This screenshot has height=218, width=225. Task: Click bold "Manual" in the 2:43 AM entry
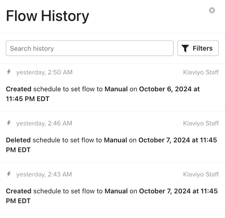116,191
